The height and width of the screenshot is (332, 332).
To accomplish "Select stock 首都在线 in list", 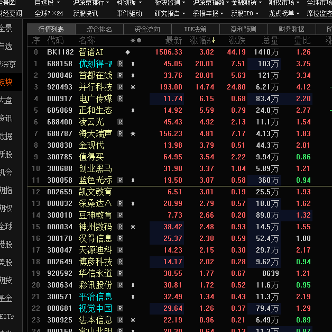I will tap(95, 76).
